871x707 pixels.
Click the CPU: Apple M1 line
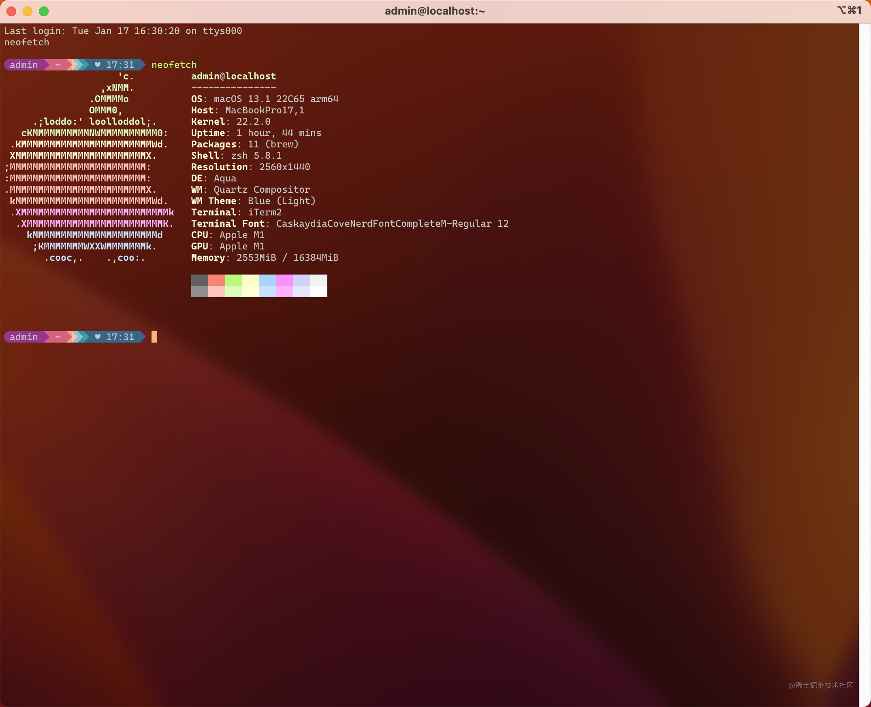tap(228, 235)
